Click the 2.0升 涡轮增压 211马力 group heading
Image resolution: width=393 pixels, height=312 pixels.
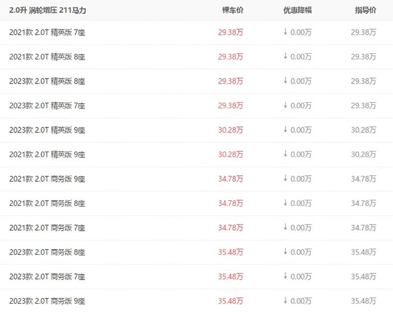(48, 10)
